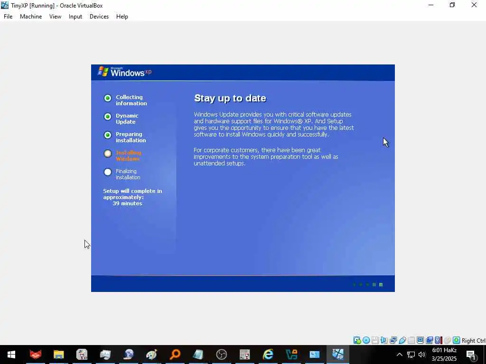Minimize the TinyXP VirtualBox window
Screen dimensions: 486x364
click(x=431, y=5)
